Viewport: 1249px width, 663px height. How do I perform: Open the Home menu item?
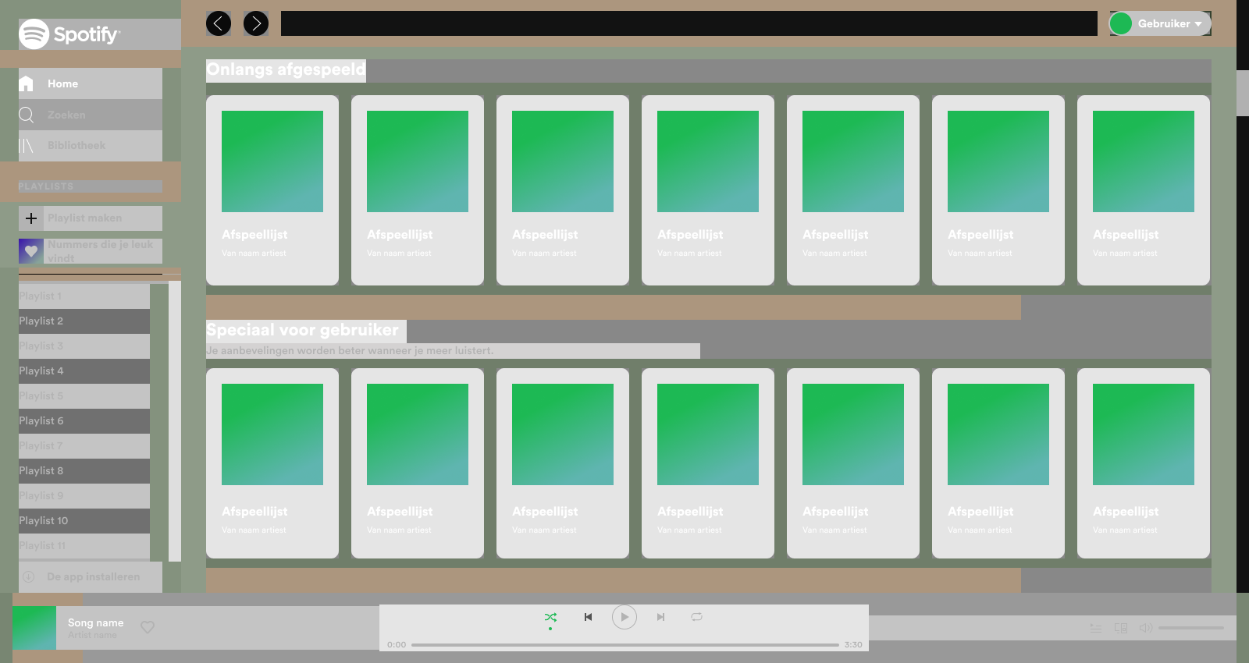(62, 83)
